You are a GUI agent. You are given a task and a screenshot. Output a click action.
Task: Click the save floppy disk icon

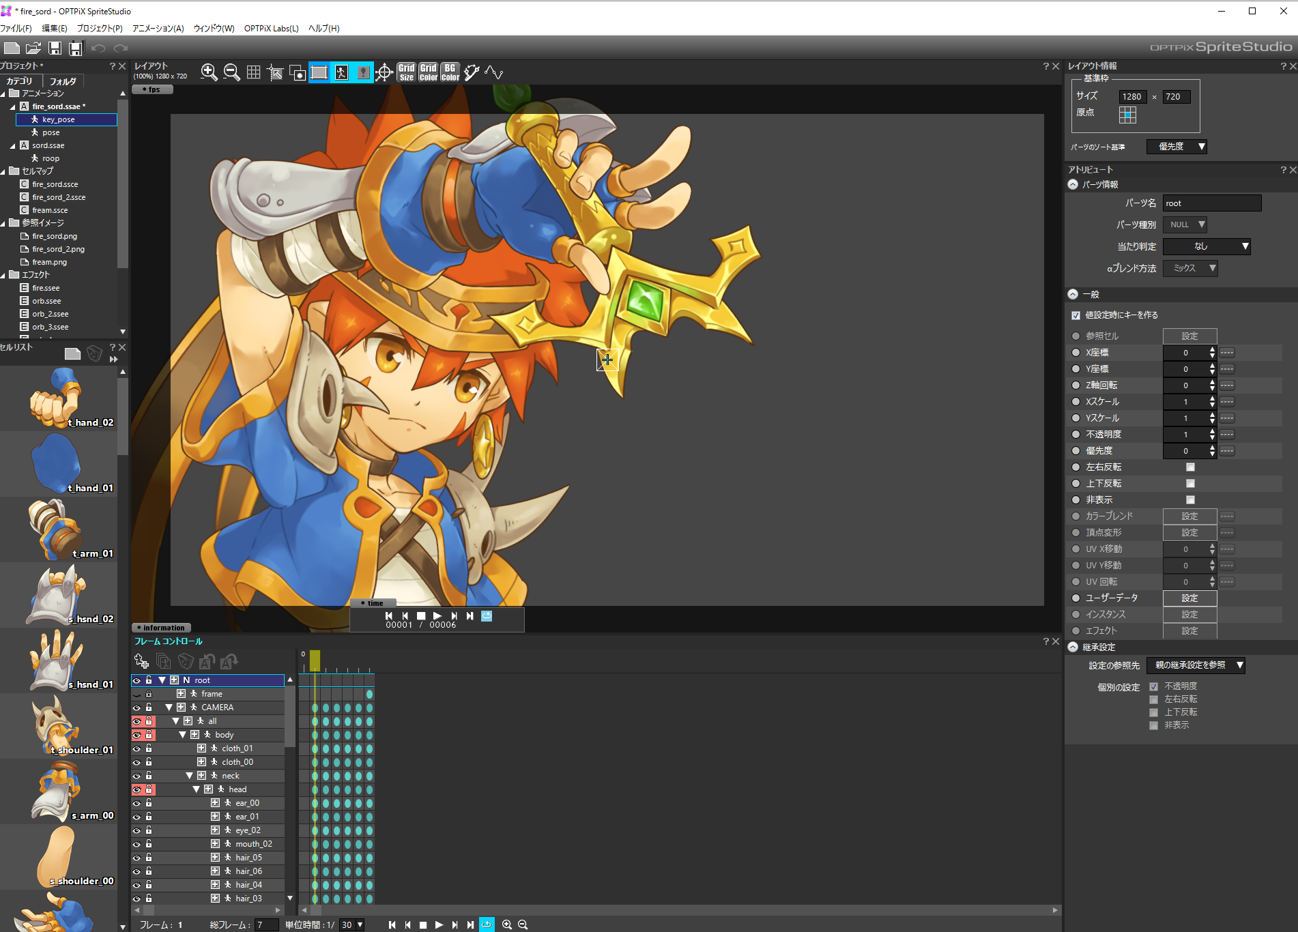pyautogui.click(x=55, y=48)
